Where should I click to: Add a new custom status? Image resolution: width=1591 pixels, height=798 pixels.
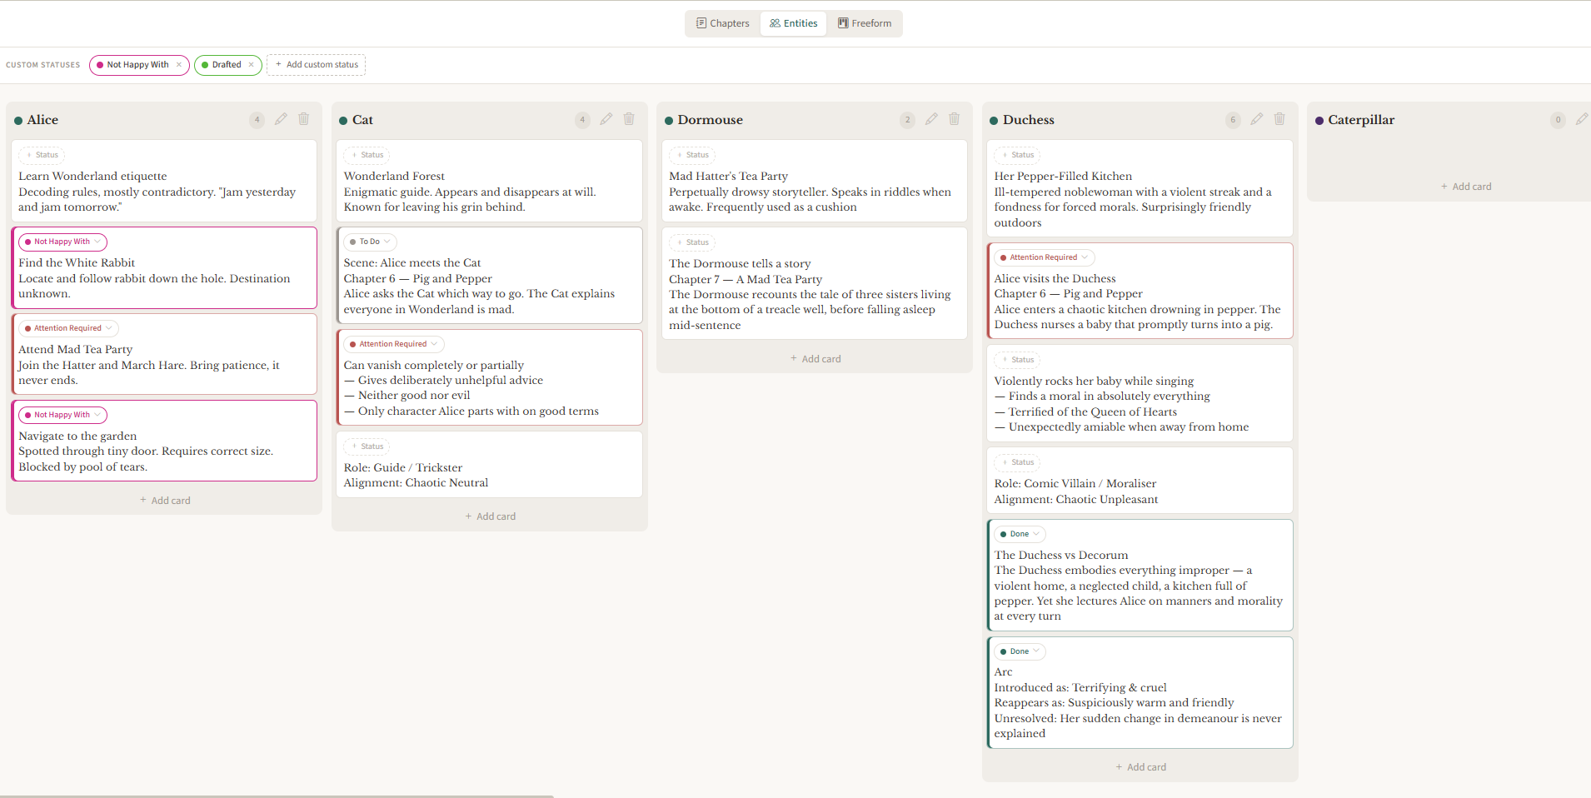pyautogui.click(x=317, y=65)
